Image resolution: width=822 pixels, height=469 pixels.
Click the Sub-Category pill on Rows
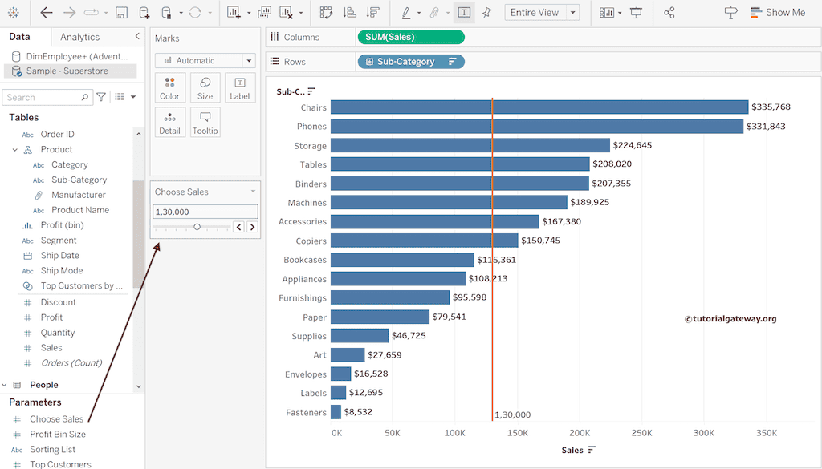click(x=410, y=62)
